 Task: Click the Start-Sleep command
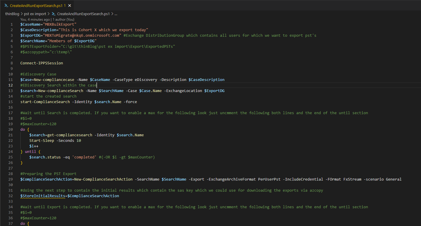[x=42, y=140]
